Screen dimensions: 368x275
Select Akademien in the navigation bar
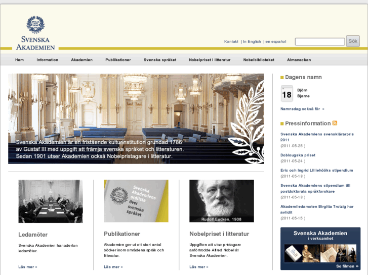81,60
